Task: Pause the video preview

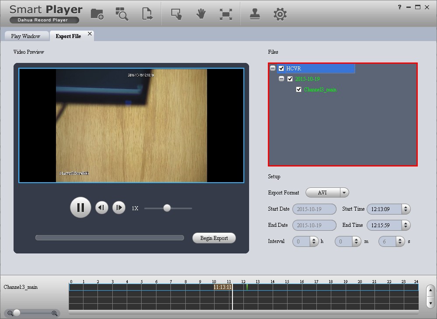Action: pos(80,208)
